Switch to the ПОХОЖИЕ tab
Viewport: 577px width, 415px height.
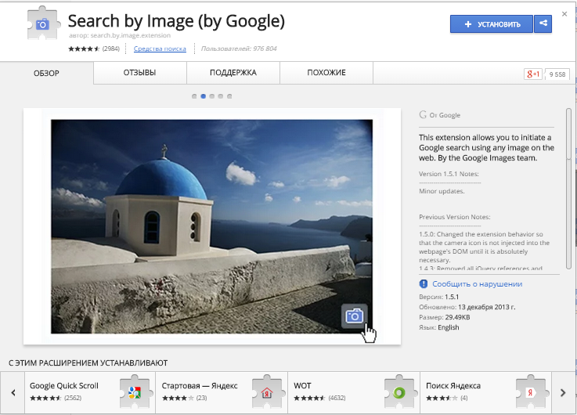coord(326,73)
